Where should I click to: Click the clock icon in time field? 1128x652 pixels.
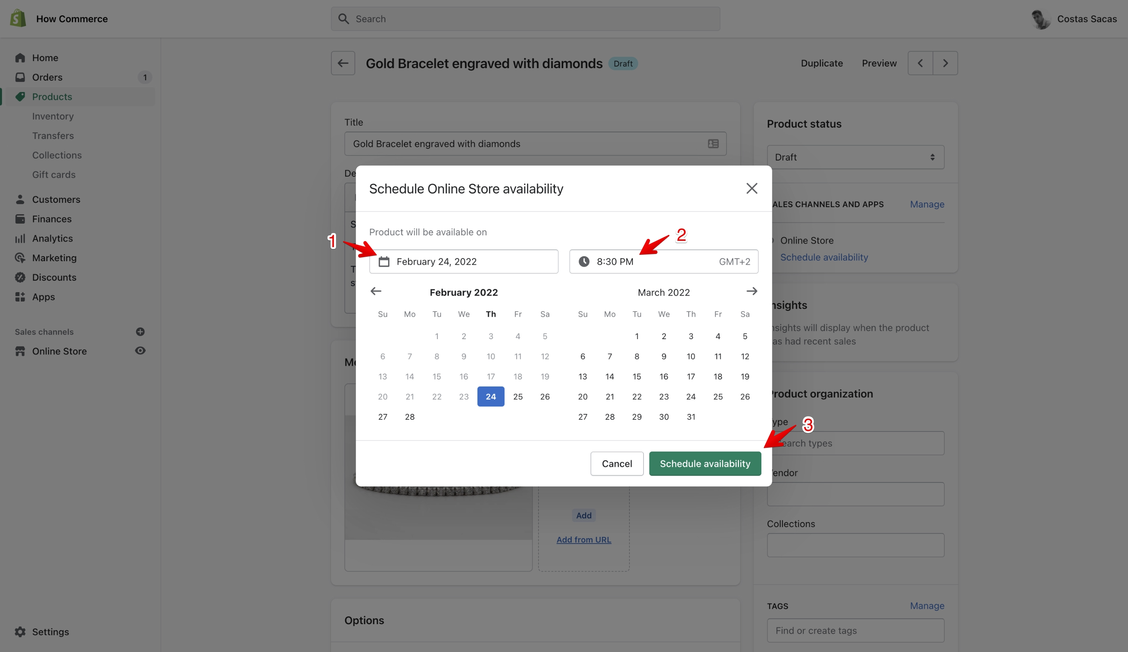[x=584, y=261]
